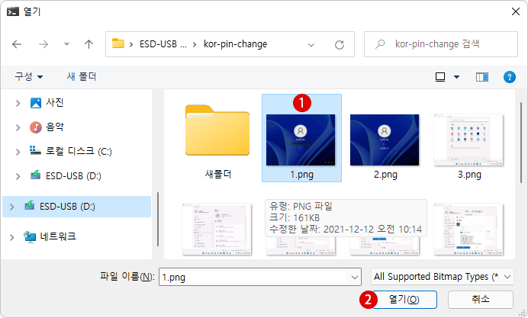Select ESD-USB breadcrumb in address bar
The height and width of the screenshot is (318, 528).
pyautogui.click(x=163, y=44)
